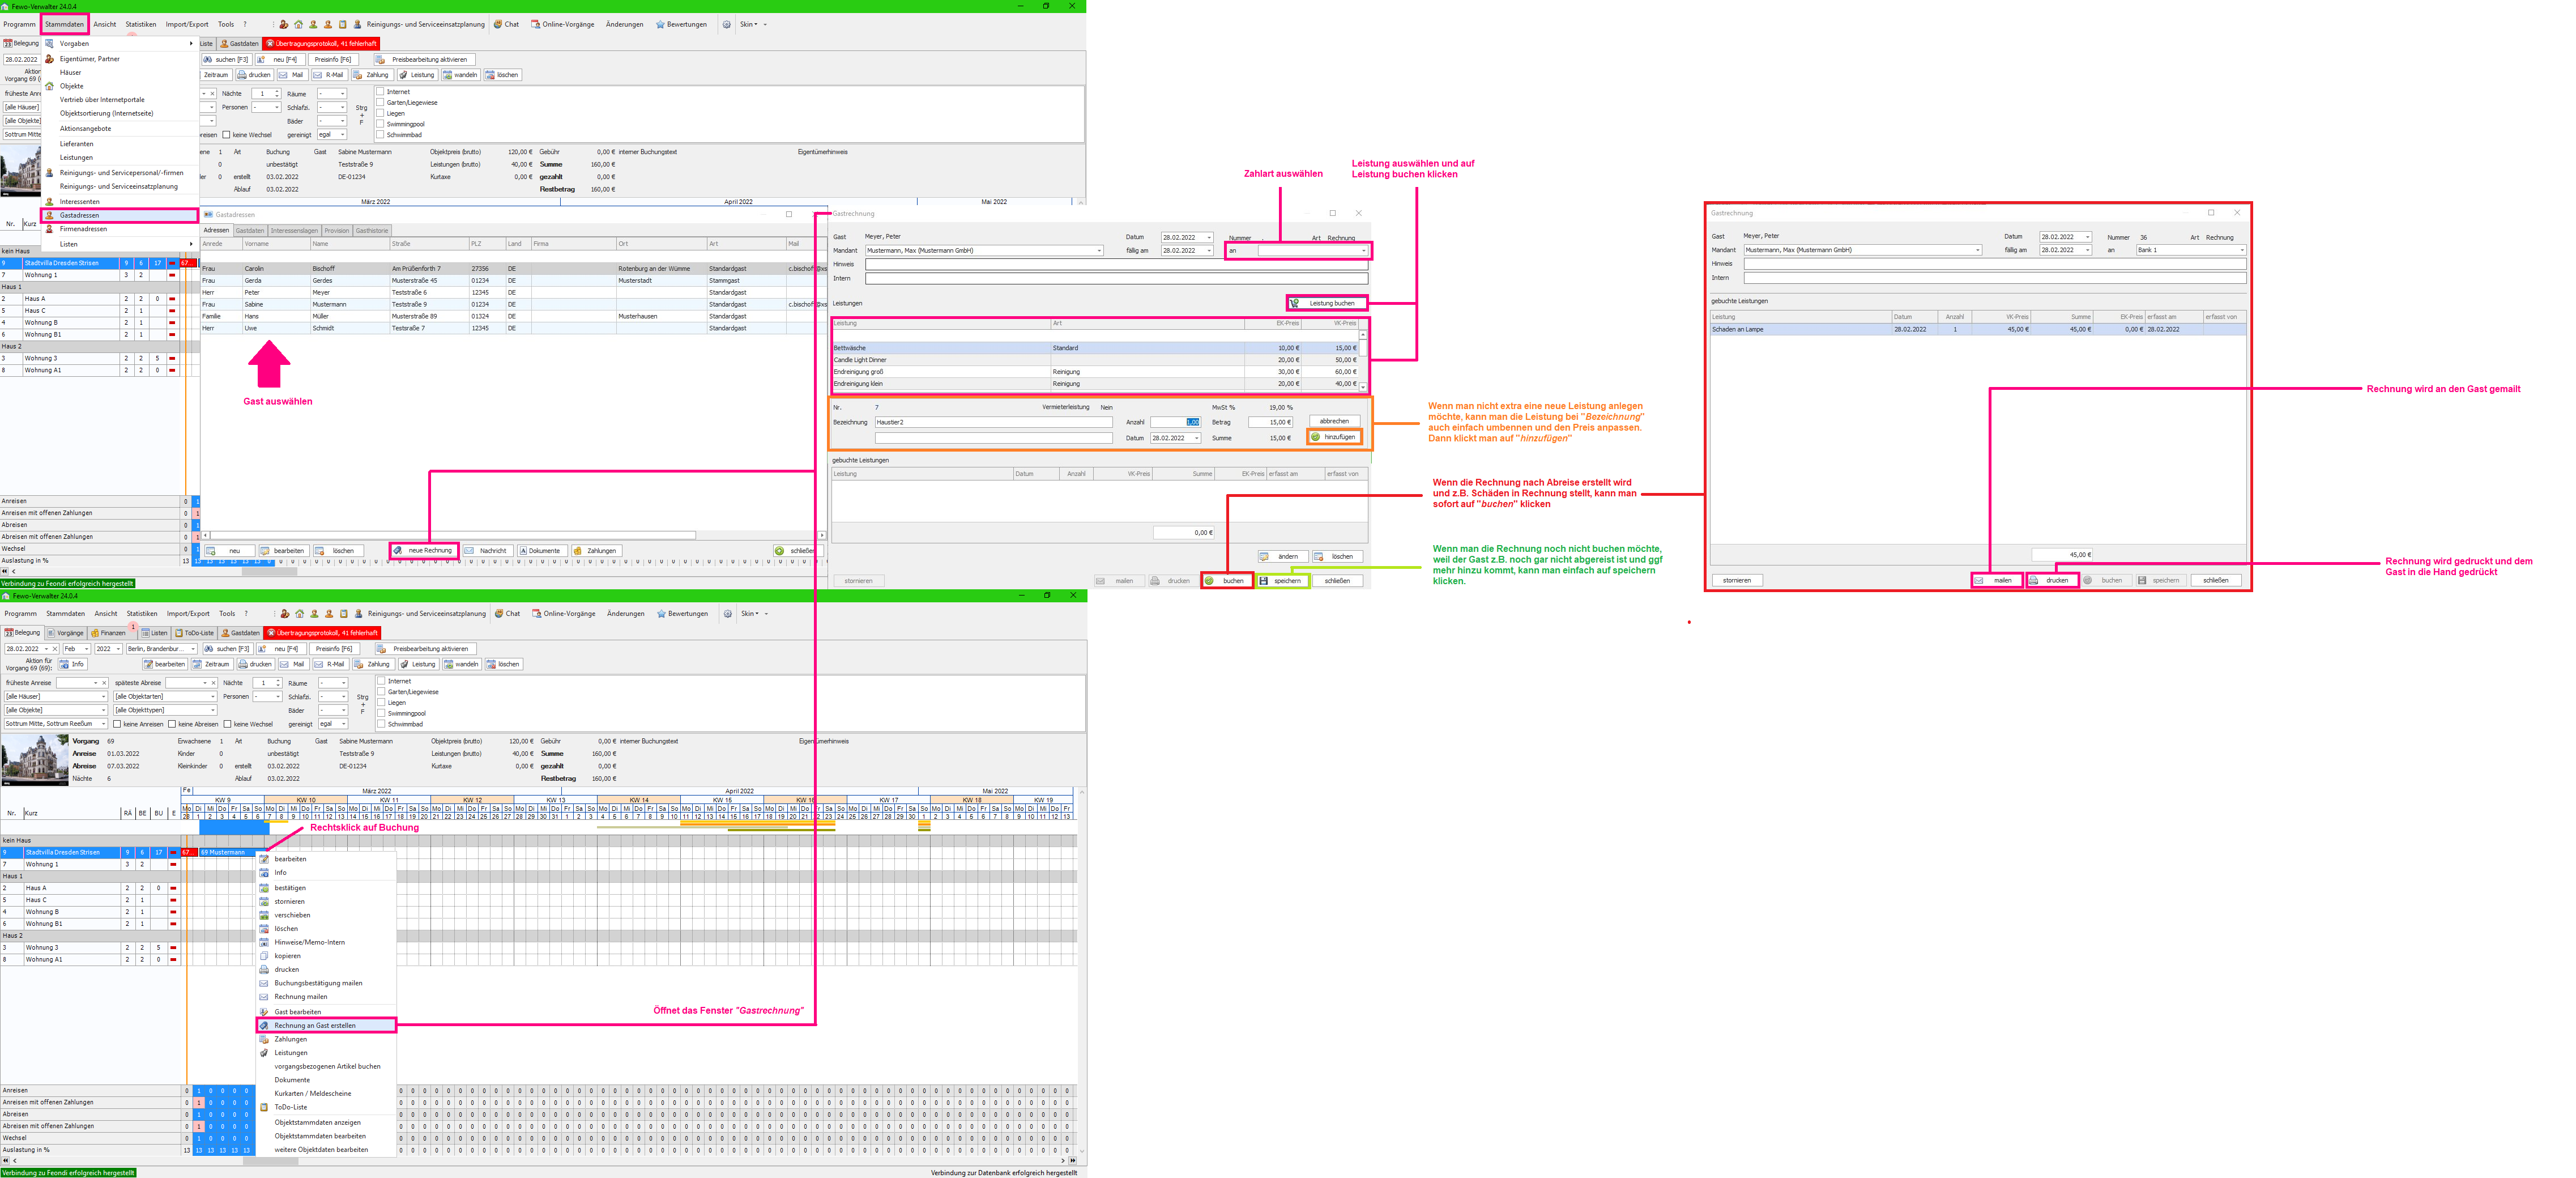Click the settings gear icon in the lower main window
This screenshot has width=2576, height=1178.
(728, 613)
